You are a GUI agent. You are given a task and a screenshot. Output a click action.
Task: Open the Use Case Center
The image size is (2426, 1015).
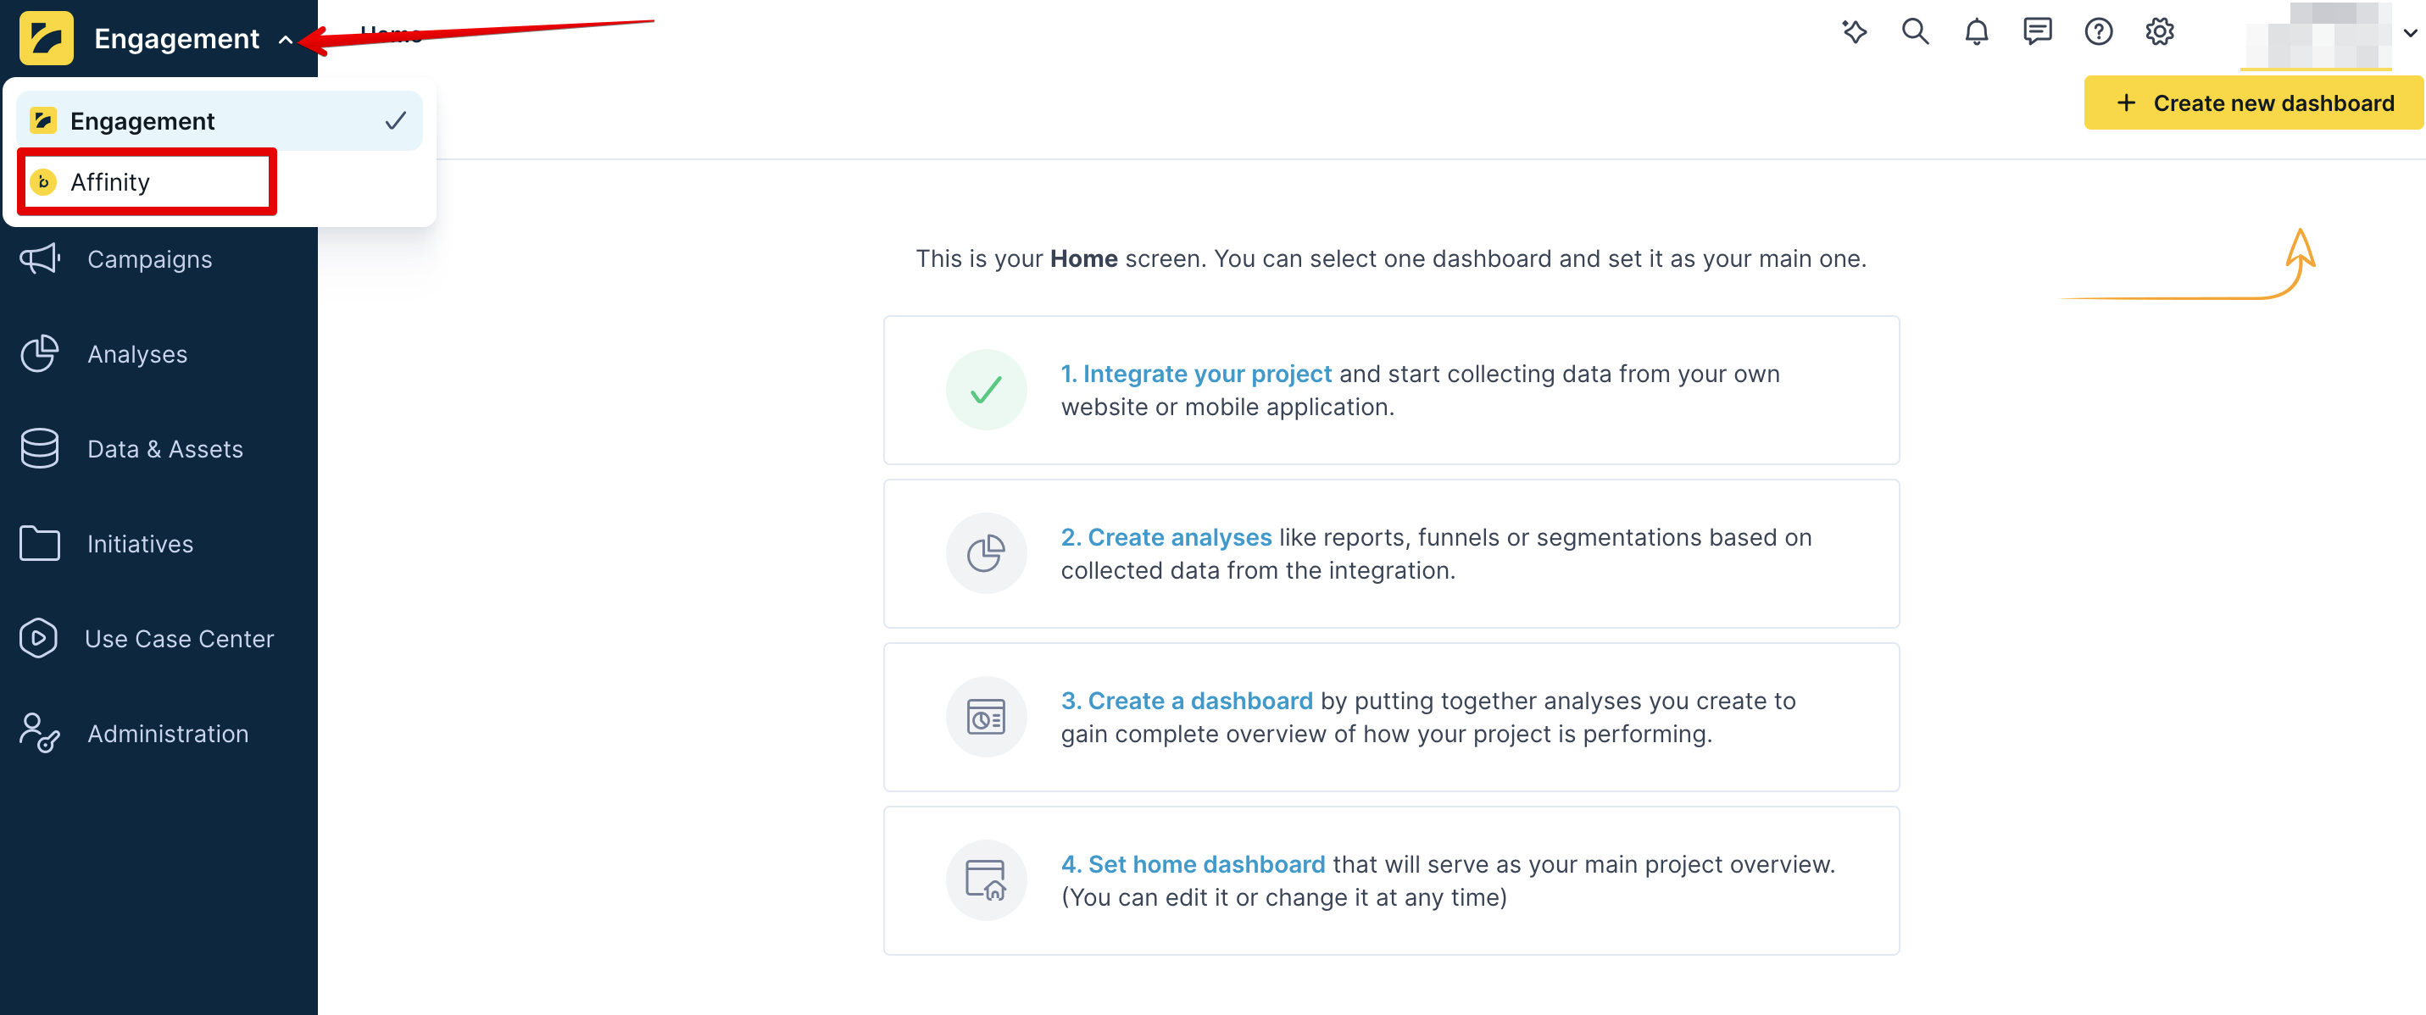pyautogui.click(x=180, y=637)
